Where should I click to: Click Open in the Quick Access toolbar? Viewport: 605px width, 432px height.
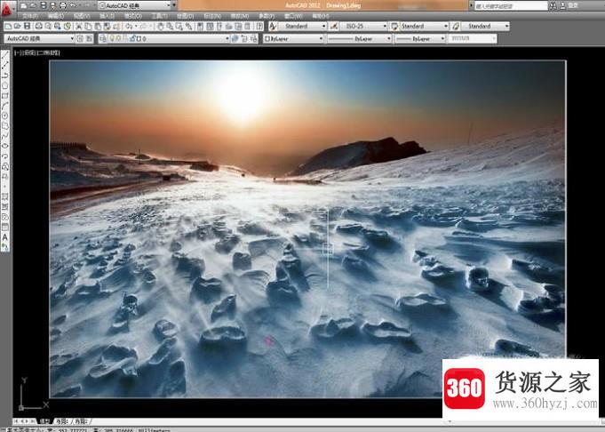(34, 5)
